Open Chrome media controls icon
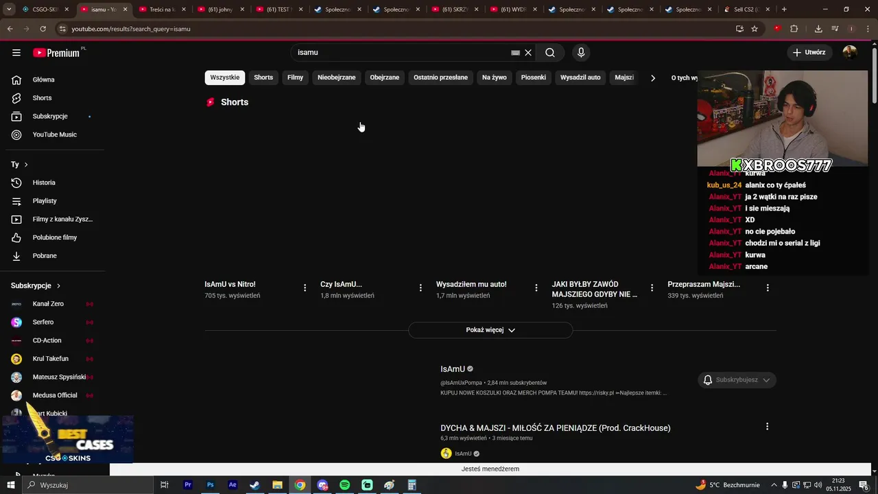The width and height of the screenshot is (878, 494). 835,29
